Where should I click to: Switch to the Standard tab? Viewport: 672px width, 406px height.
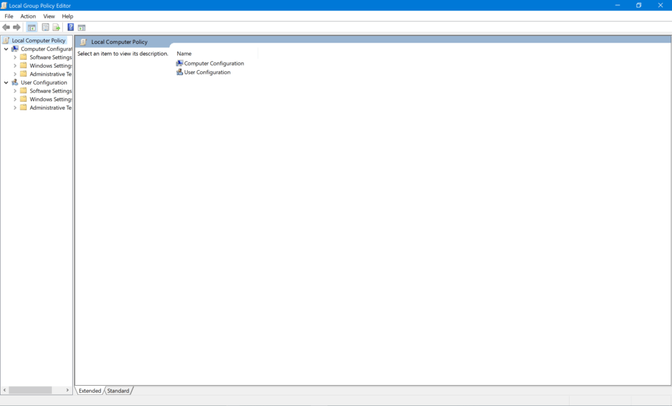click(x=118, y=390)
